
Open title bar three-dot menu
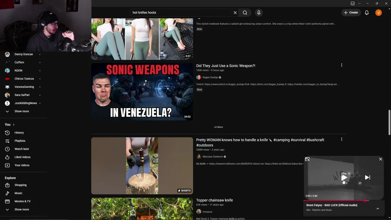[360, 3]
